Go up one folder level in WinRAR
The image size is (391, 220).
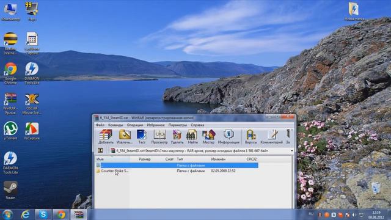pos(100,150)
